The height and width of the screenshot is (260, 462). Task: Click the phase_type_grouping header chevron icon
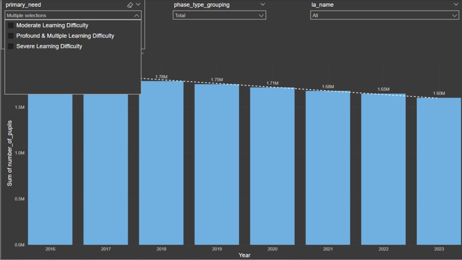[x=262, y=5]
